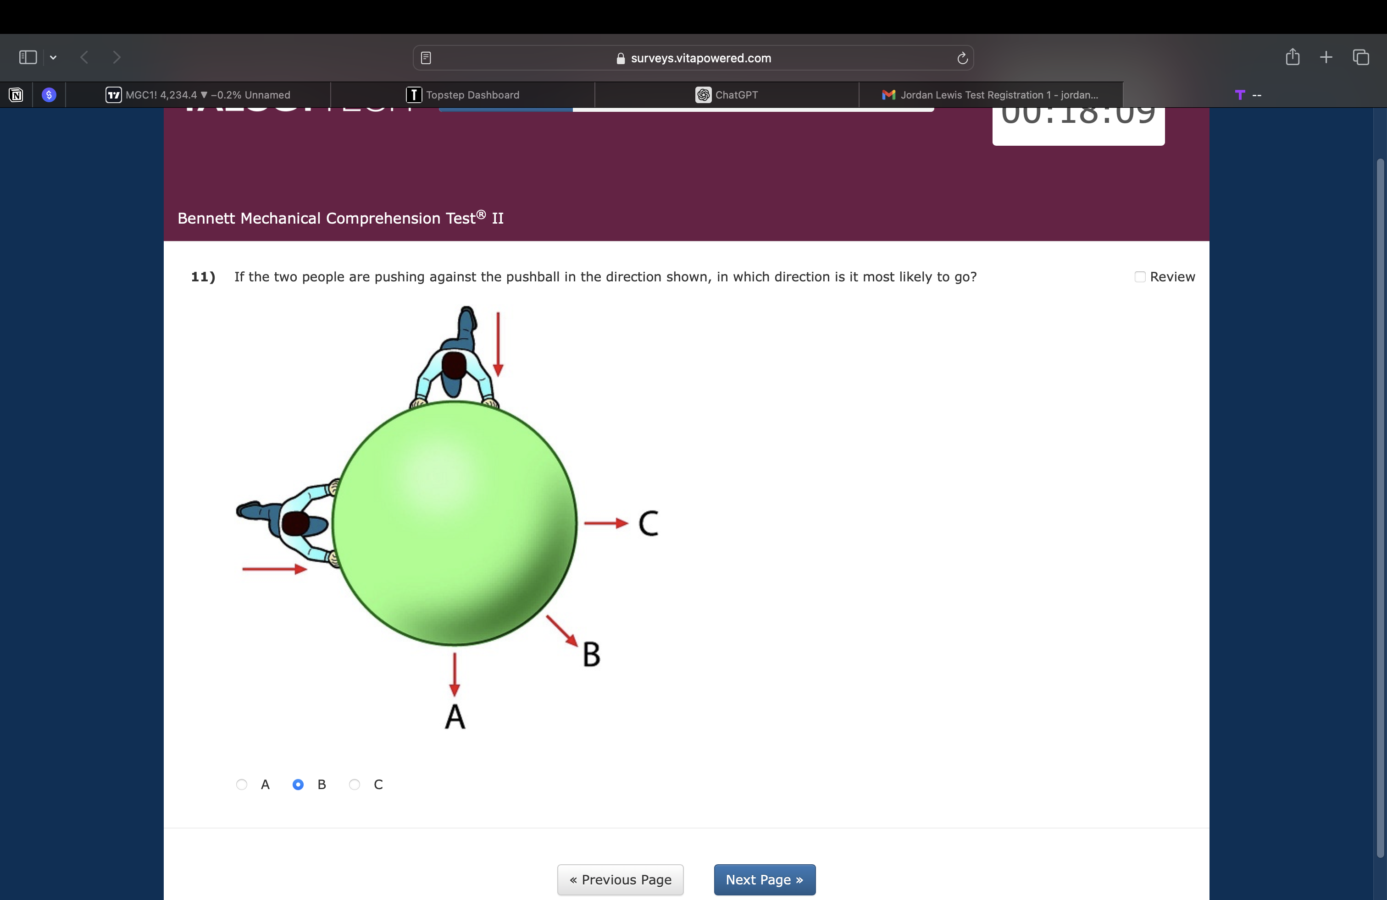
Task: Open the purple dollar pinned tab
Action: pos(50,95)
